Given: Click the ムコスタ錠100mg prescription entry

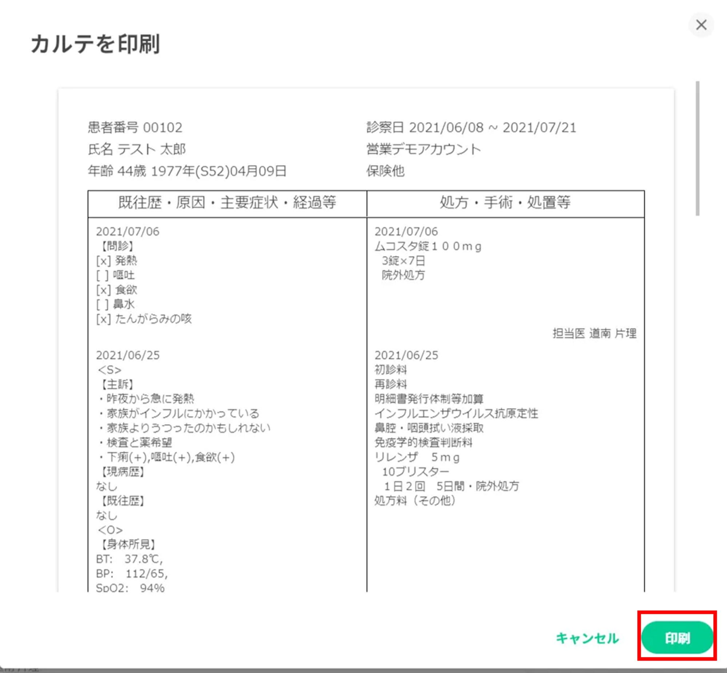Looking at the screenshot, I should point(428,246).
